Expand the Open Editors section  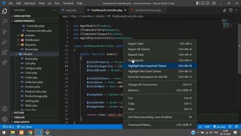(35, 16)
